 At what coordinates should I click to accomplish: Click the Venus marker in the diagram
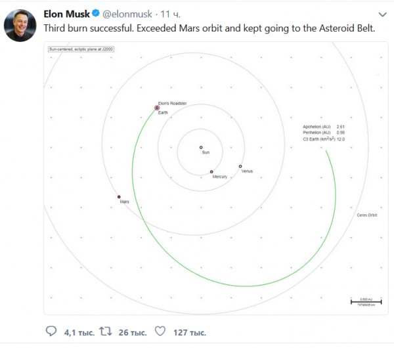pyautogui.click(x=240, y=166)
